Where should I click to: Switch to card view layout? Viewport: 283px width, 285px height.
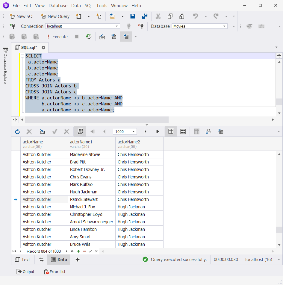(183, 132)
